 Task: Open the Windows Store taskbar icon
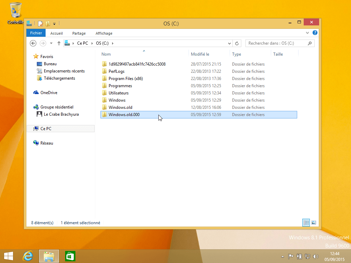pos(70,256)
